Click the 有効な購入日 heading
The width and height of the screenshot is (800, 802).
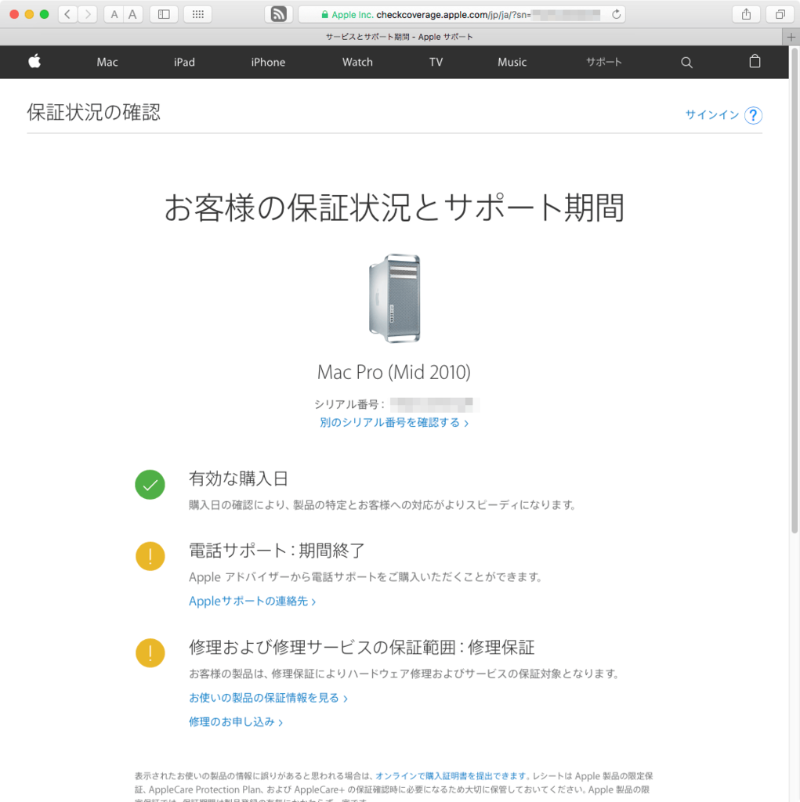238,479
